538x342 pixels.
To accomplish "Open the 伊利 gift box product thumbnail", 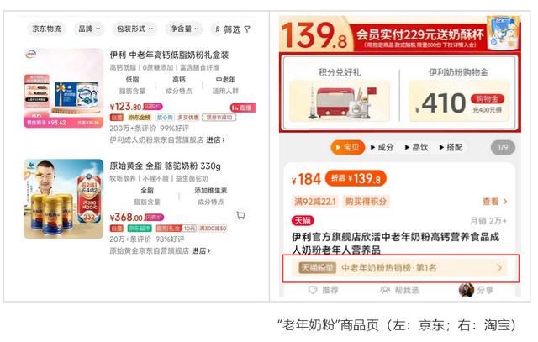I will tap(64, 88).
